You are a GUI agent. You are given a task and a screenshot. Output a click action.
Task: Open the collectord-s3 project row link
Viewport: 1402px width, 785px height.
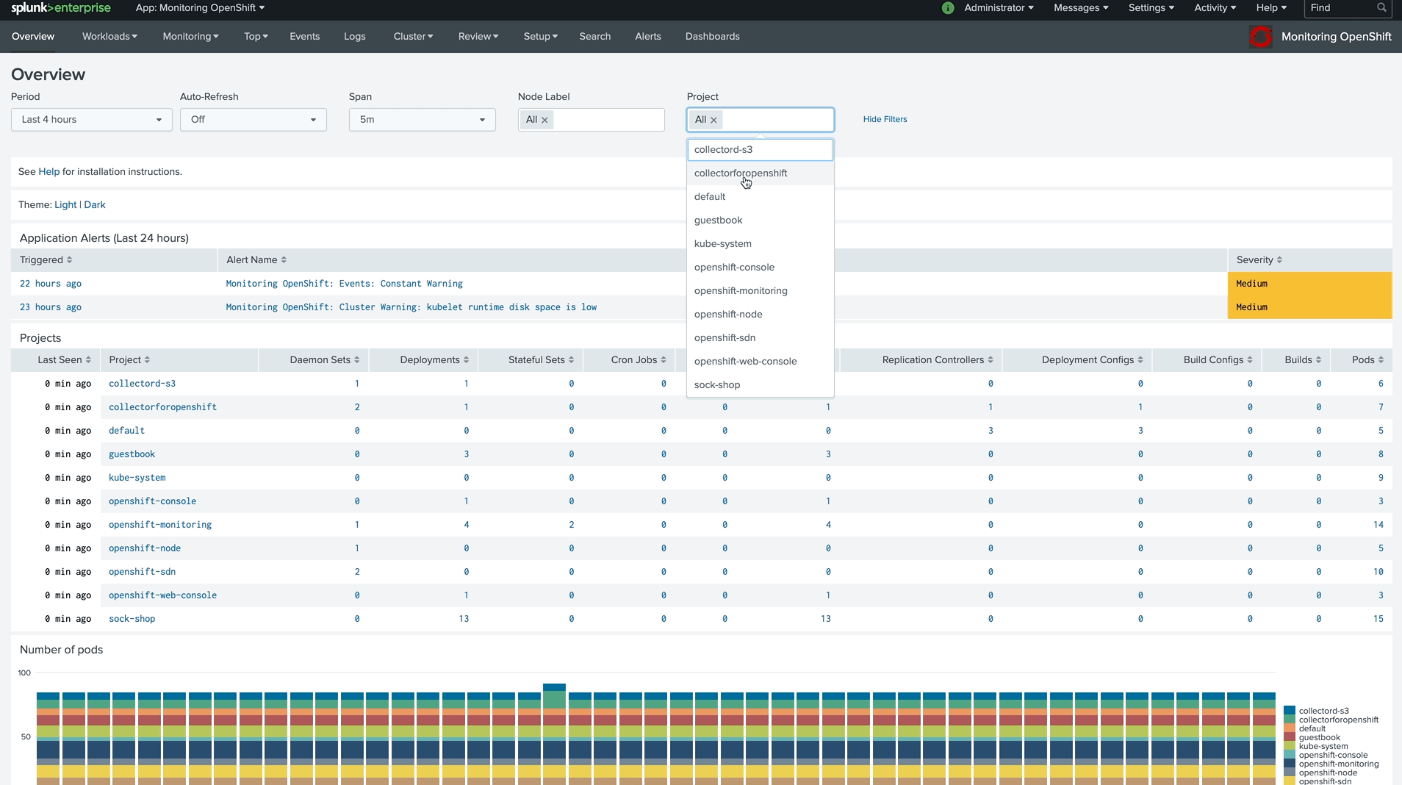point(142,384)
